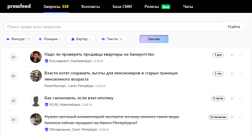
Task: Click list icon beside bankruptcy request
Action: point(14,57)
